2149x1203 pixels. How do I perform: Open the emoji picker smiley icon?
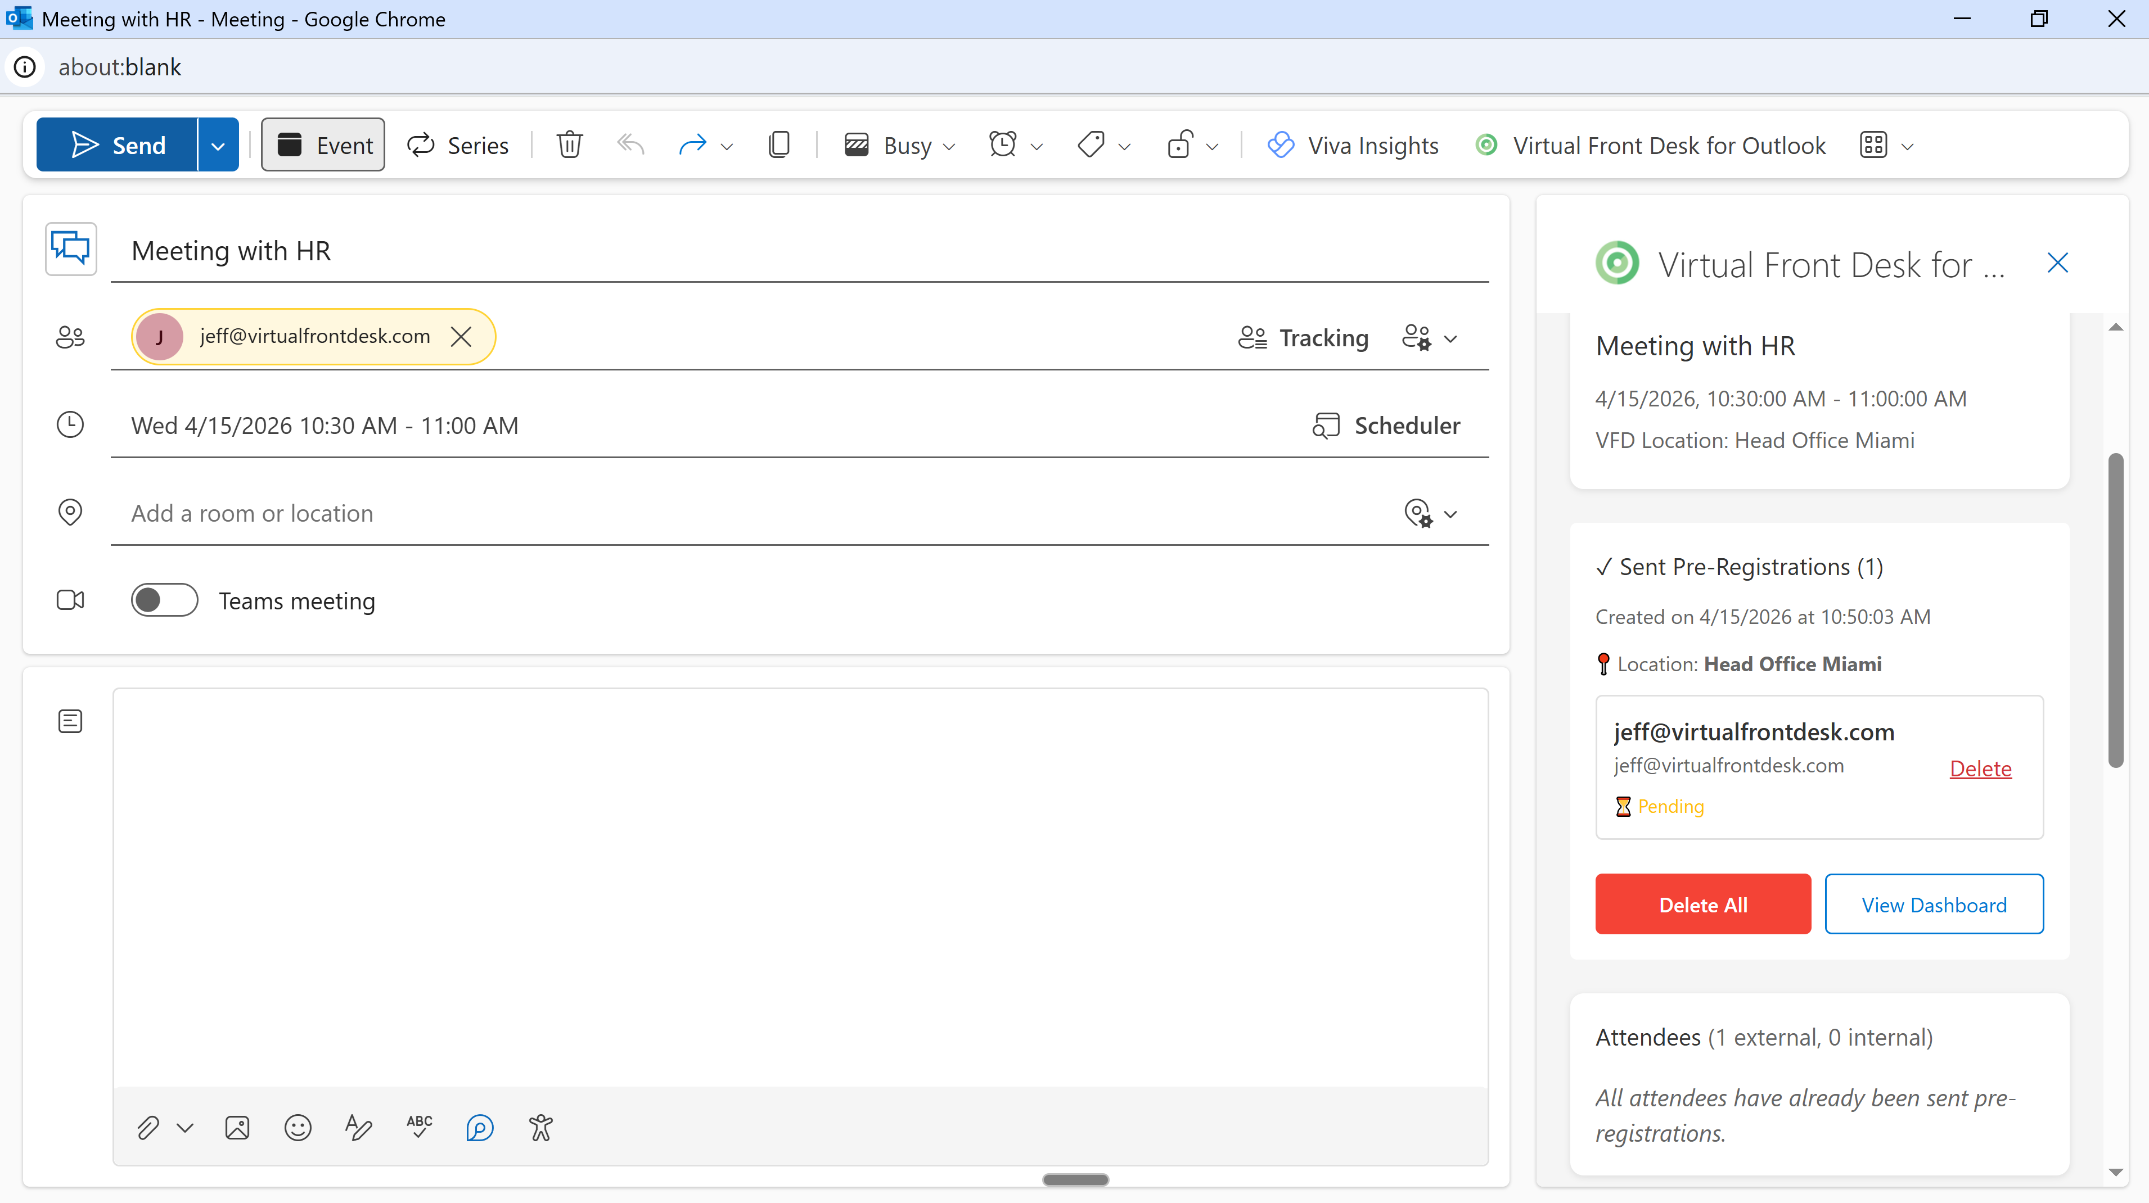[298, 1128]
